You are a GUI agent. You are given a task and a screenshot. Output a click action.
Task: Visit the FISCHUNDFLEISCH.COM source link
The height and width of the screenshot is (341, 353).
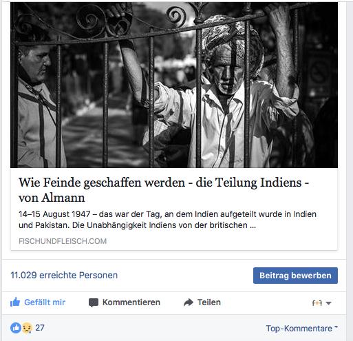tap(63, 241)
